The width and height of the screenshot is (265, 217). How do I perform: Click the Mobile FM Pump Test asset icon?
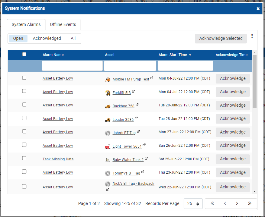(x=108, y=79)
